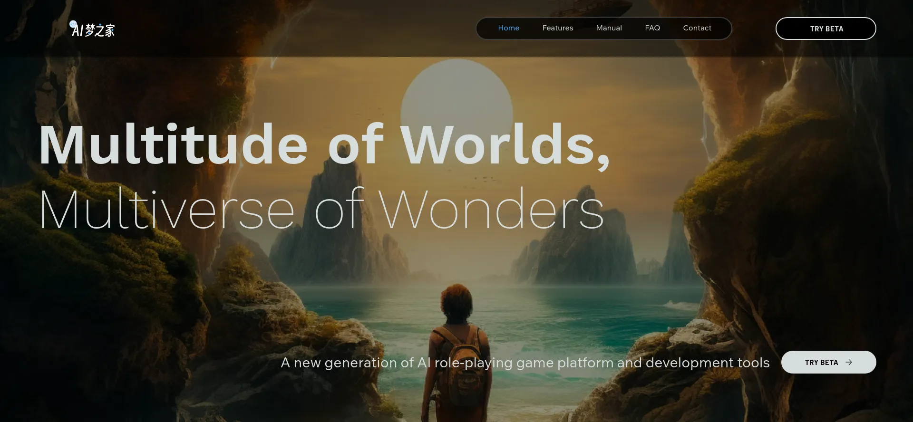
Task: Click the arrow icon in the bottom TRY BETA button
Action: coord(849,362)
